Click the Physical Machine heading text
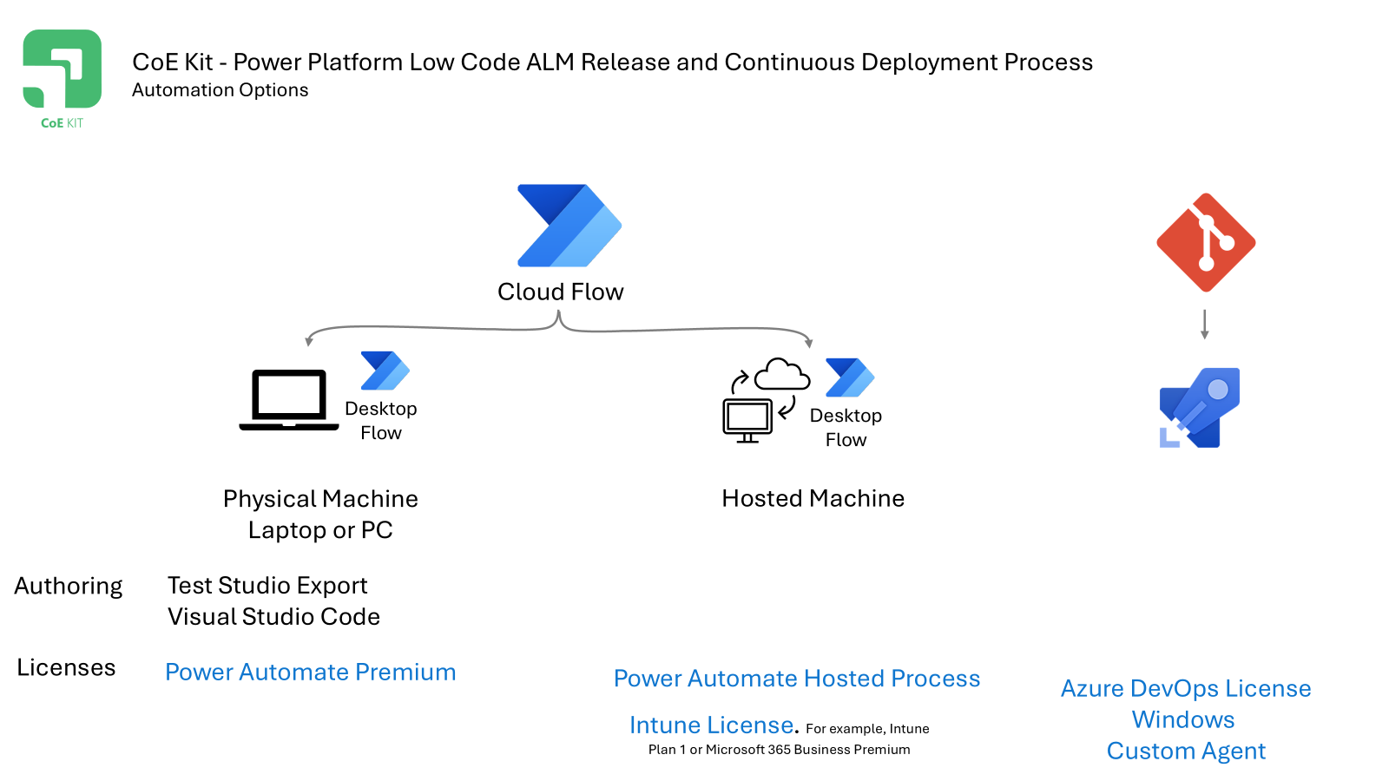 (x=320, y=499)
